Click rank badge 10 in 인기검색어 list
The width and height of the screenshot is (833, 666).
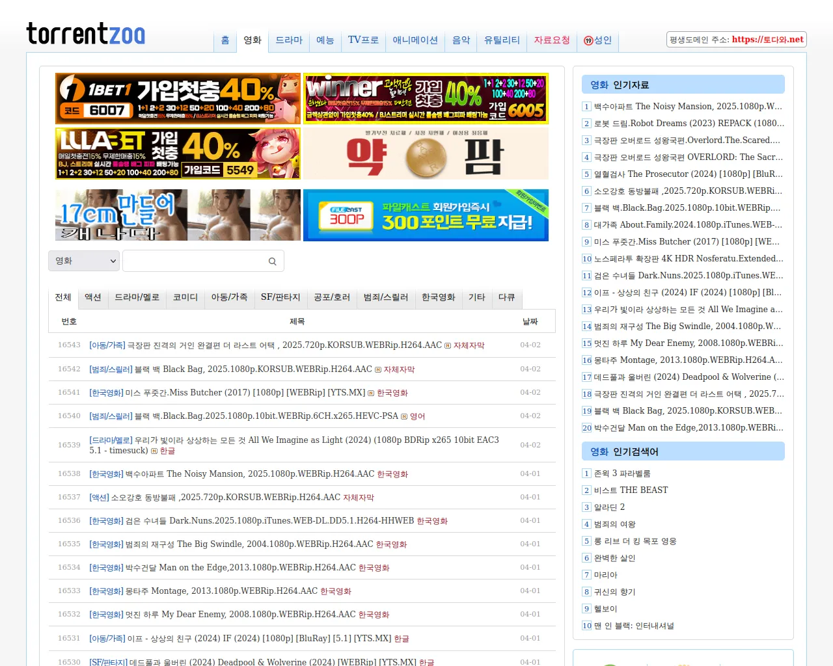586,626
